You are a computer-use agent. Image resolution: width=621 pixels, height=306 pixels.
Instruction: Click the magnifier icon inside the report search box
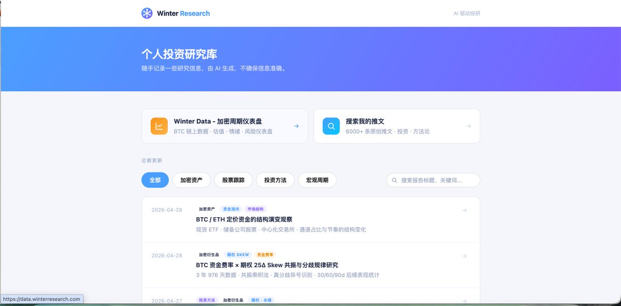pyautogui.click(x=395, y=180)
